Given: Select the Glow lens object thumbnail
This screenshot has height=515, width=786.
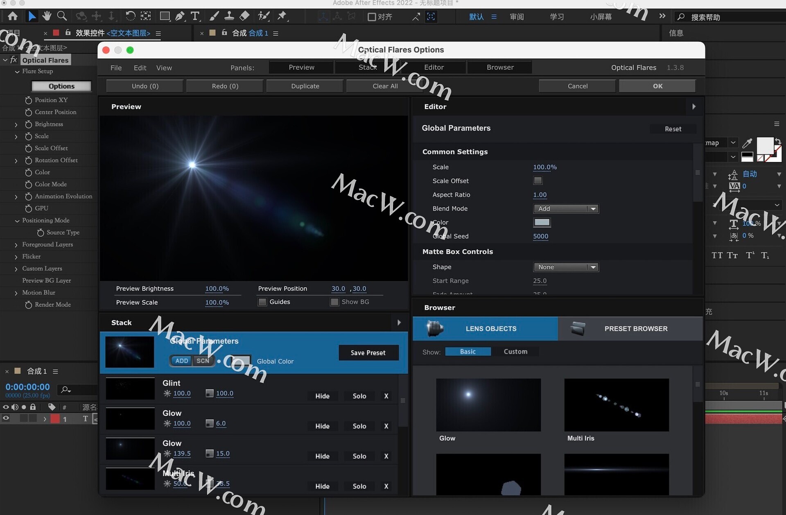Looking at the screenshot, I should 488,405.
